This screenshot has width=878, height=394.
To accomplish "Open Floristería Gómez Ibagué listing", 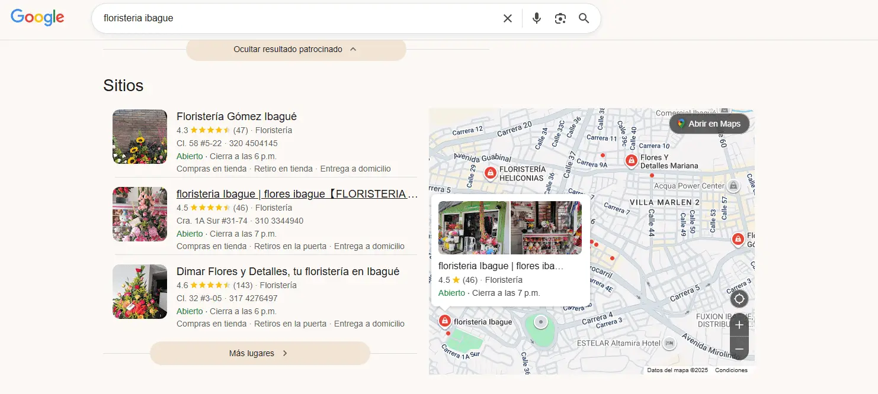I will tap(236, 117).
